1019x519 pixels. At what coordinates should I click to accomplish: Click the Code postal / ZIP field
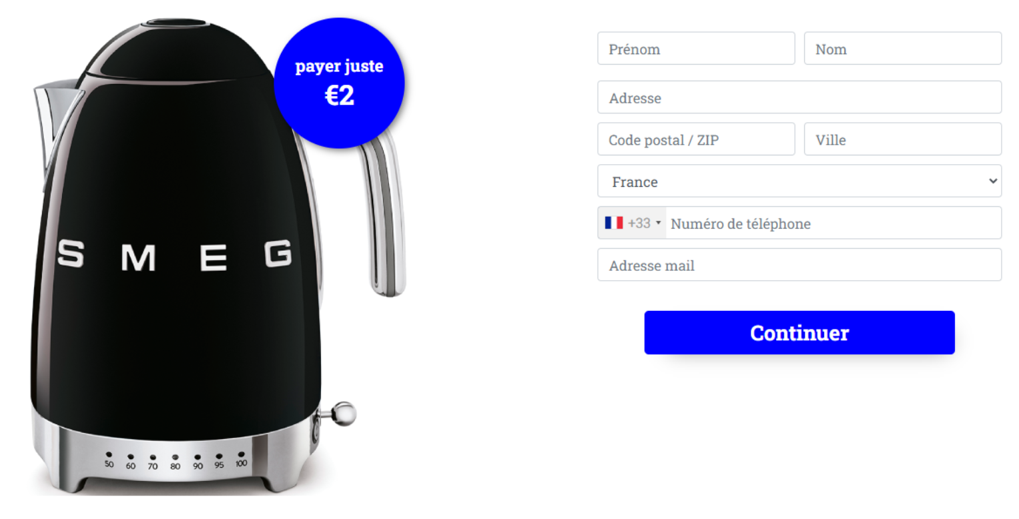click(x=696, y=139)
